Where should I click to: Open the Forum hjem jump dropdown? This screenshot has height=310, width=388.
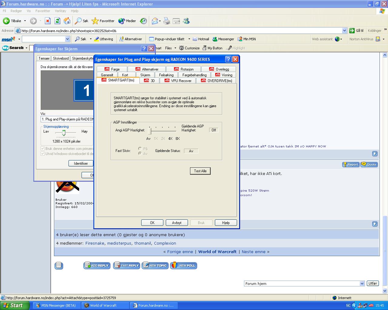tap(362, 284)
